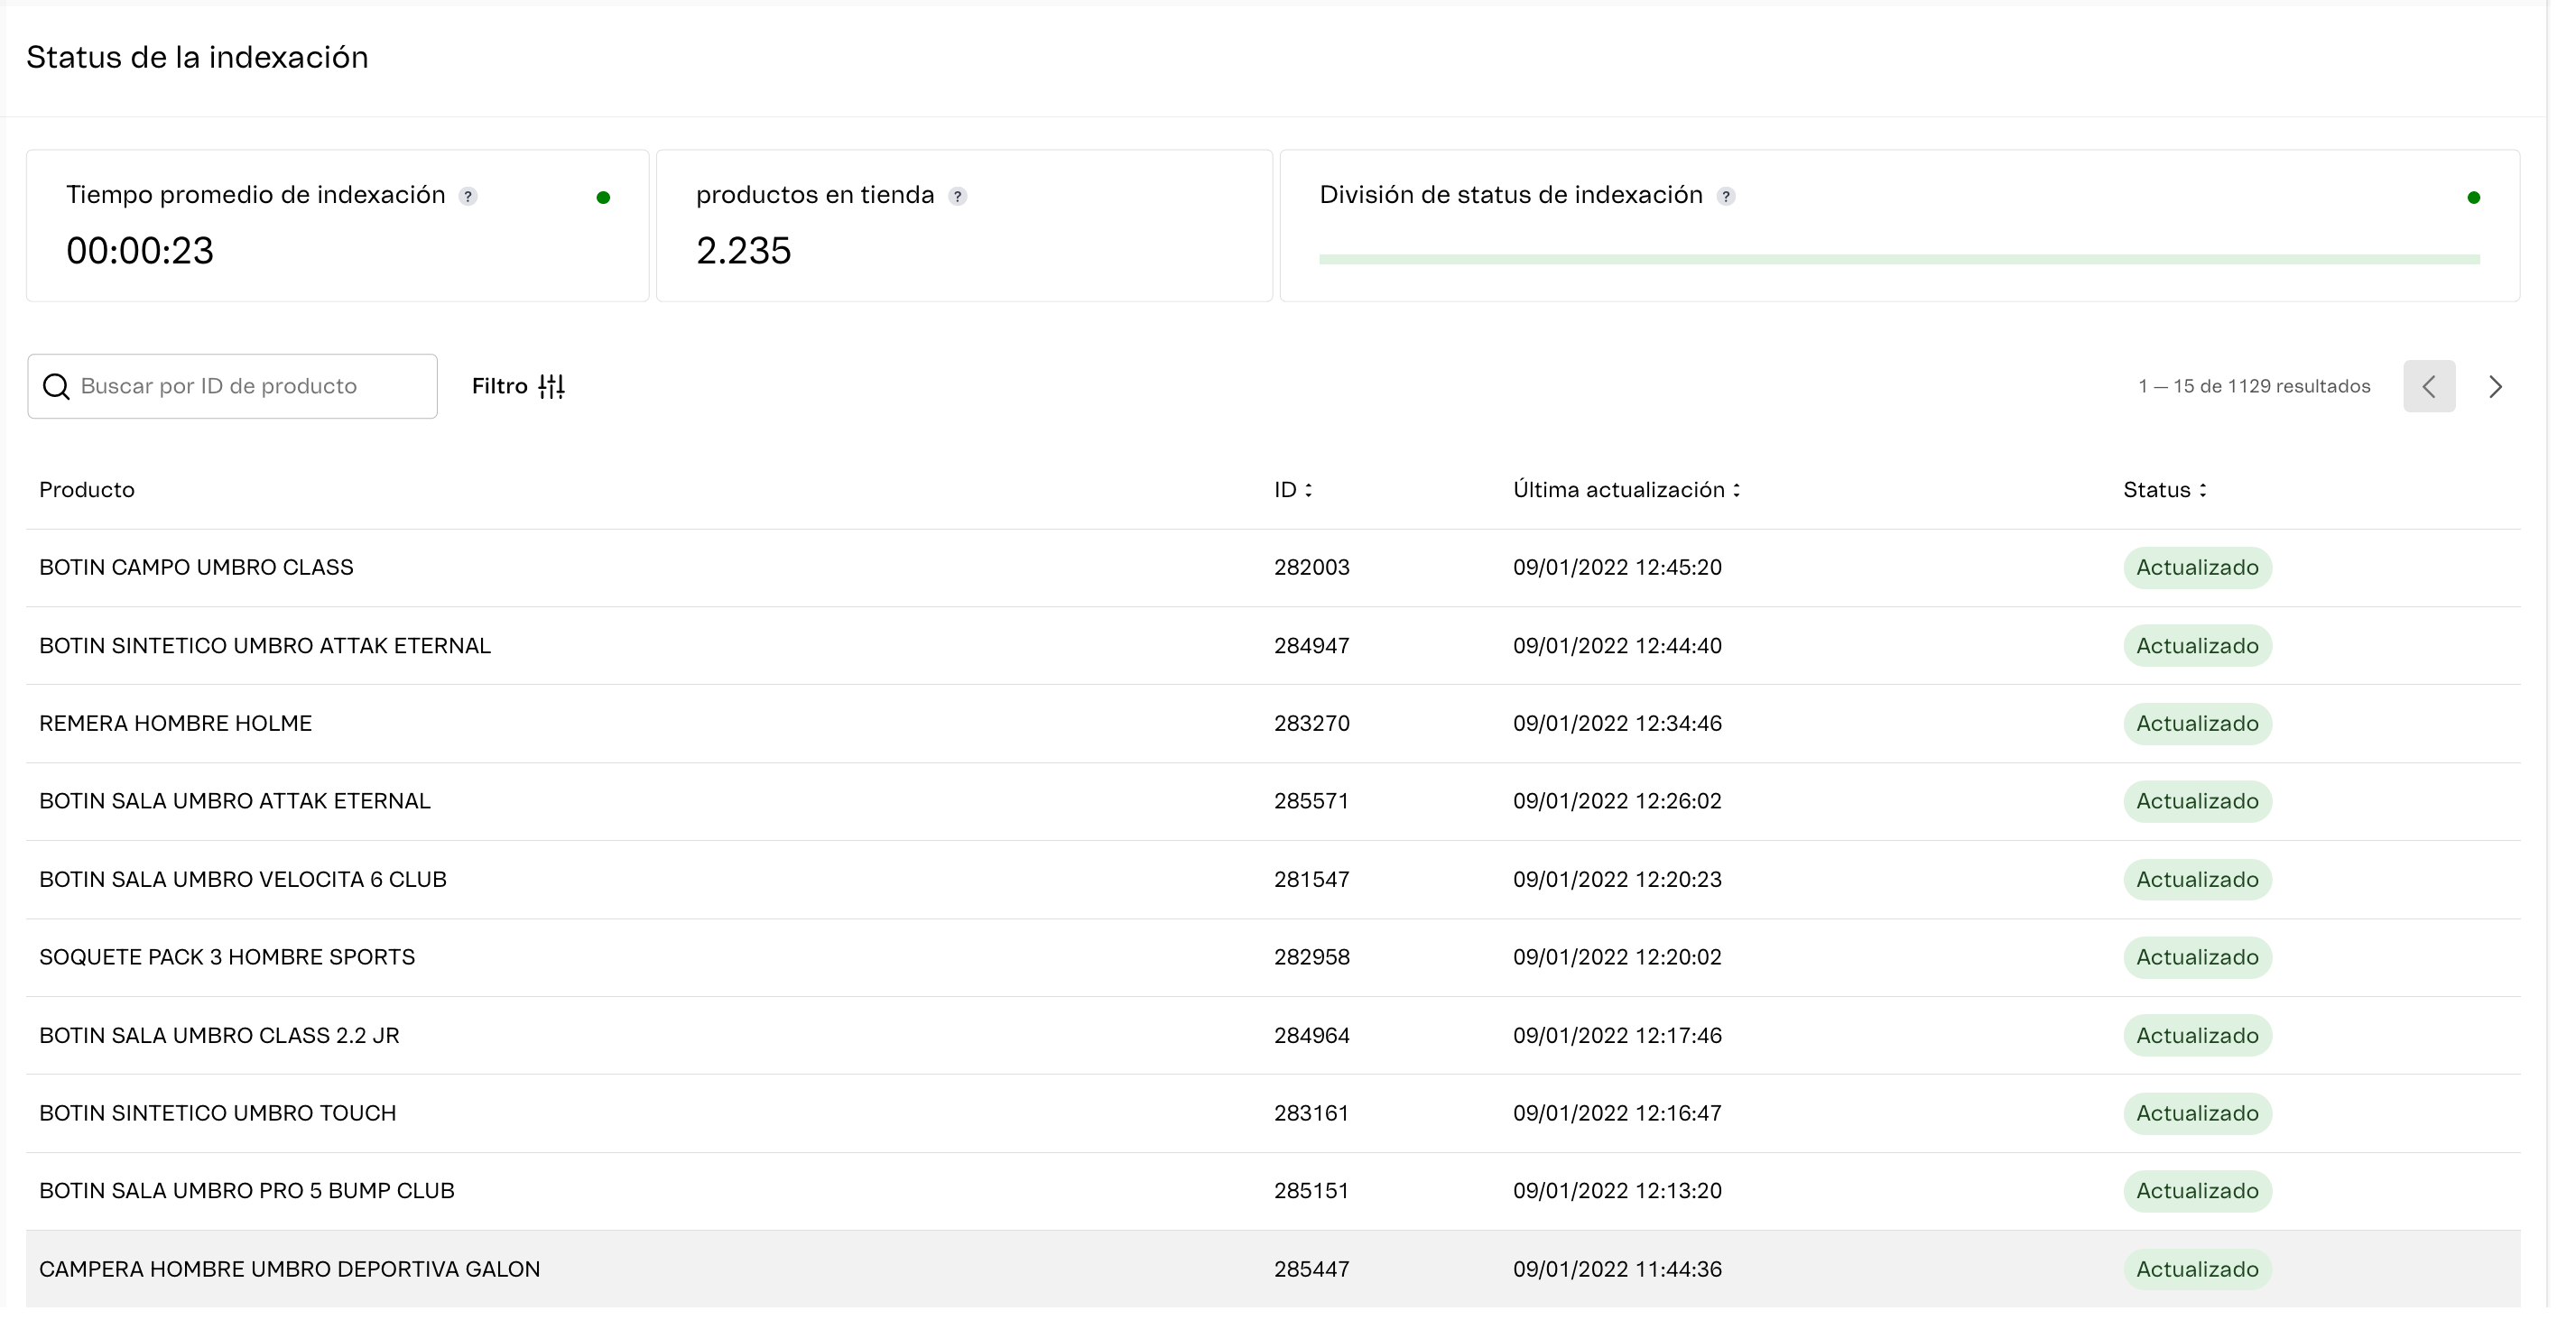This screenshot has height=1320, width=2576.
Task: Click the magnifying glass icon in the search bar
Action: coord(56,386)
